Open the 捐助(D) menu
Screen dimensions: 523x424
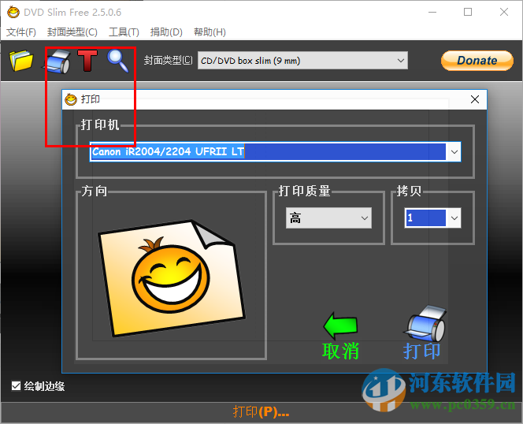[x=166, y=32]
